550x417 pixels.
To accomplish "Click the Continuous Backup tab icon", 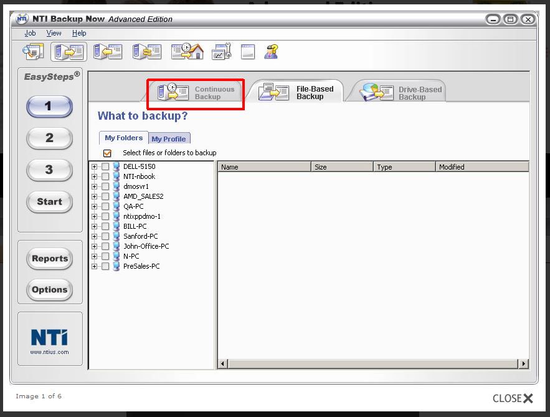I will [173, 92].
